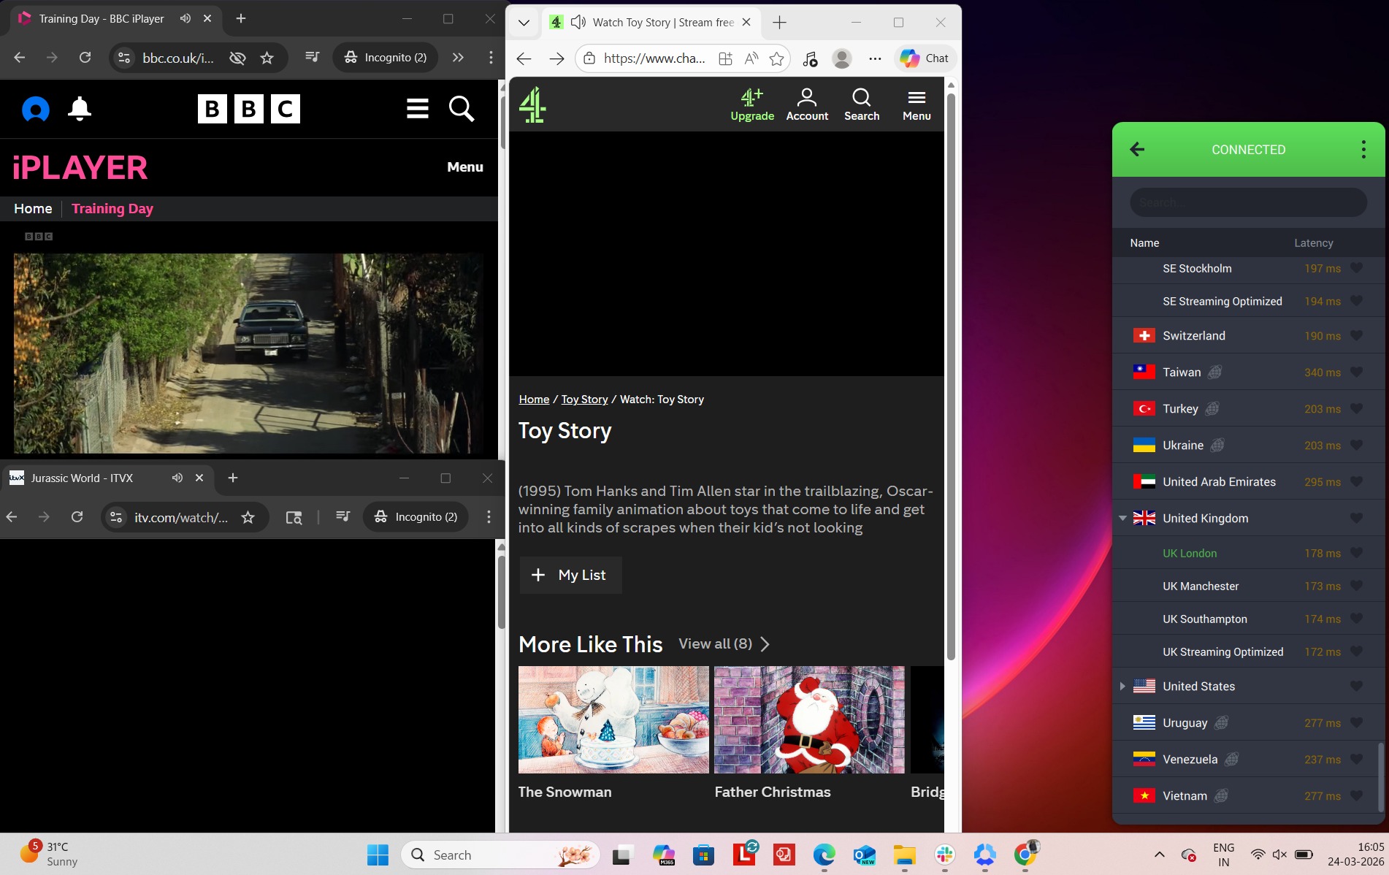The image size is (1389, 875).
Task: Expand the United States server list
Action: pos(1122,686)
